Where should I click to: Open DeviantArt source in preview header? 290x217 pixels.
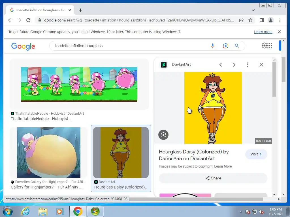coord(176,65)
